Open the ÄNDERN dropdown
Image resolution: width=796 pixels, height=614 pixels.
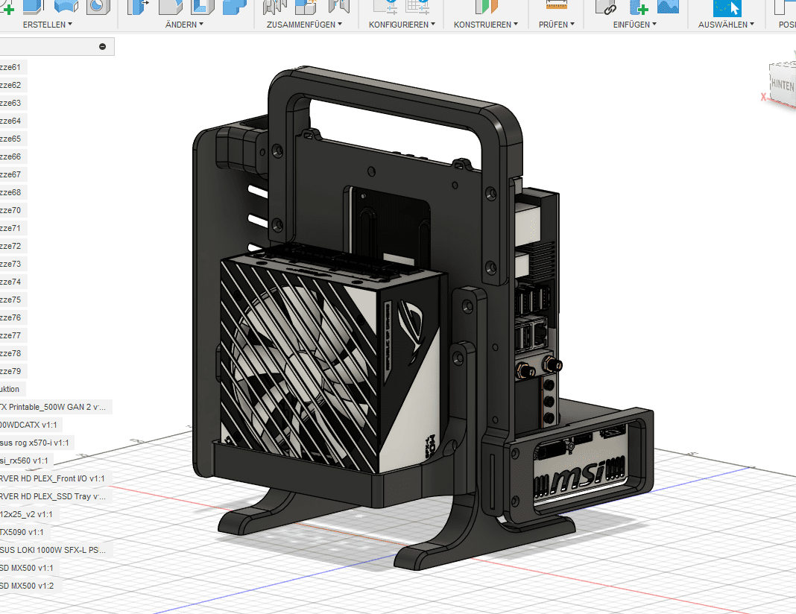coord(184,25)
